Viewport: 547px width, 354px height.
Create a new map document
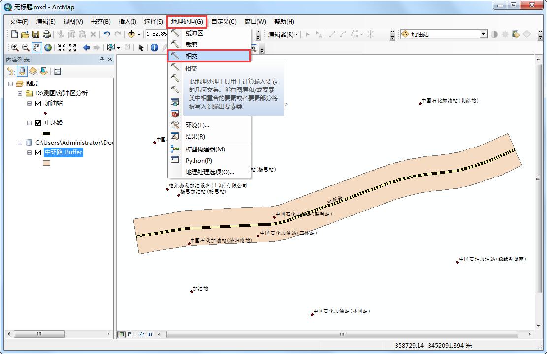tap(14, 34)
